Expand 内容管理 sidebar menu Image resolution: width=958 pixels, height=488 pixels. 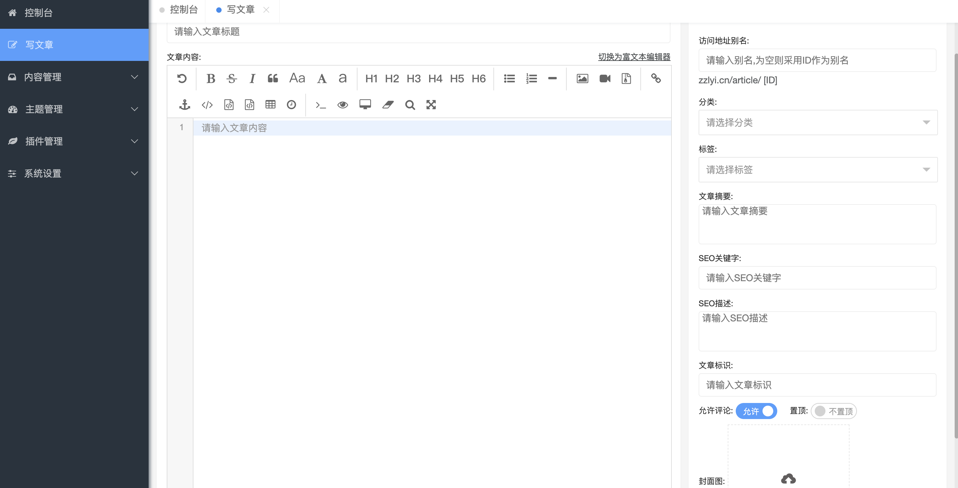(74, 77)
